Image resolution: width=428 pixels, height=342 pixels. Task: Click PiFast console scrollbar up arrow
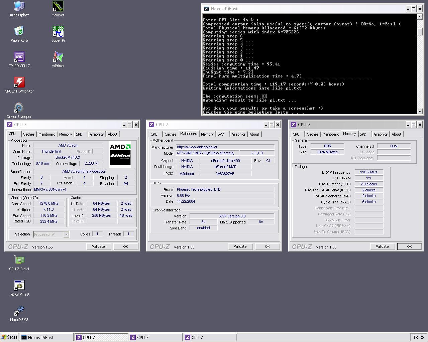420,17
